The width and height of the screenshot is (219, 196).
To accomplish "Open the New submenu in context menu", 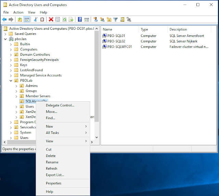I will (63, 126).
